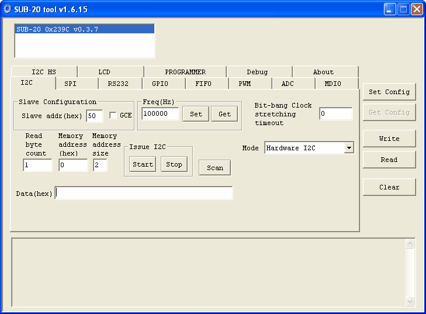Viewport: 426px width, 314px height.
Task: Click the log scrollbar down arrow
Action: tap(410, 301)
